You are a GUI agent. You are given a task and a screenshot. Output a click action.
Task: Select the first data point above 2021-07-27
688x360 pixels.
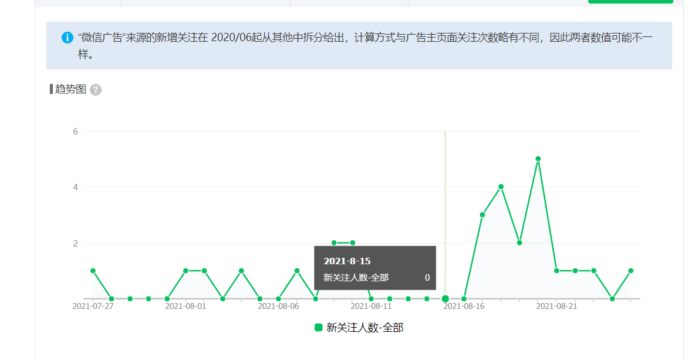coord(93,271)
